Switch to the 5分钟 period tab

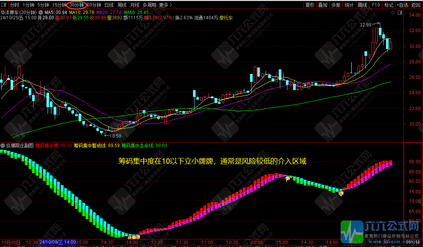coord(43,5)
